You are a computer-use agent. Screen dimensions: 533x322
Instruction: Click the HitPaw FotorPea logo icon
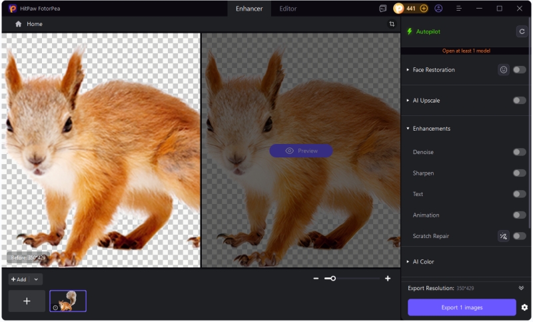click(x=13, y=9)
